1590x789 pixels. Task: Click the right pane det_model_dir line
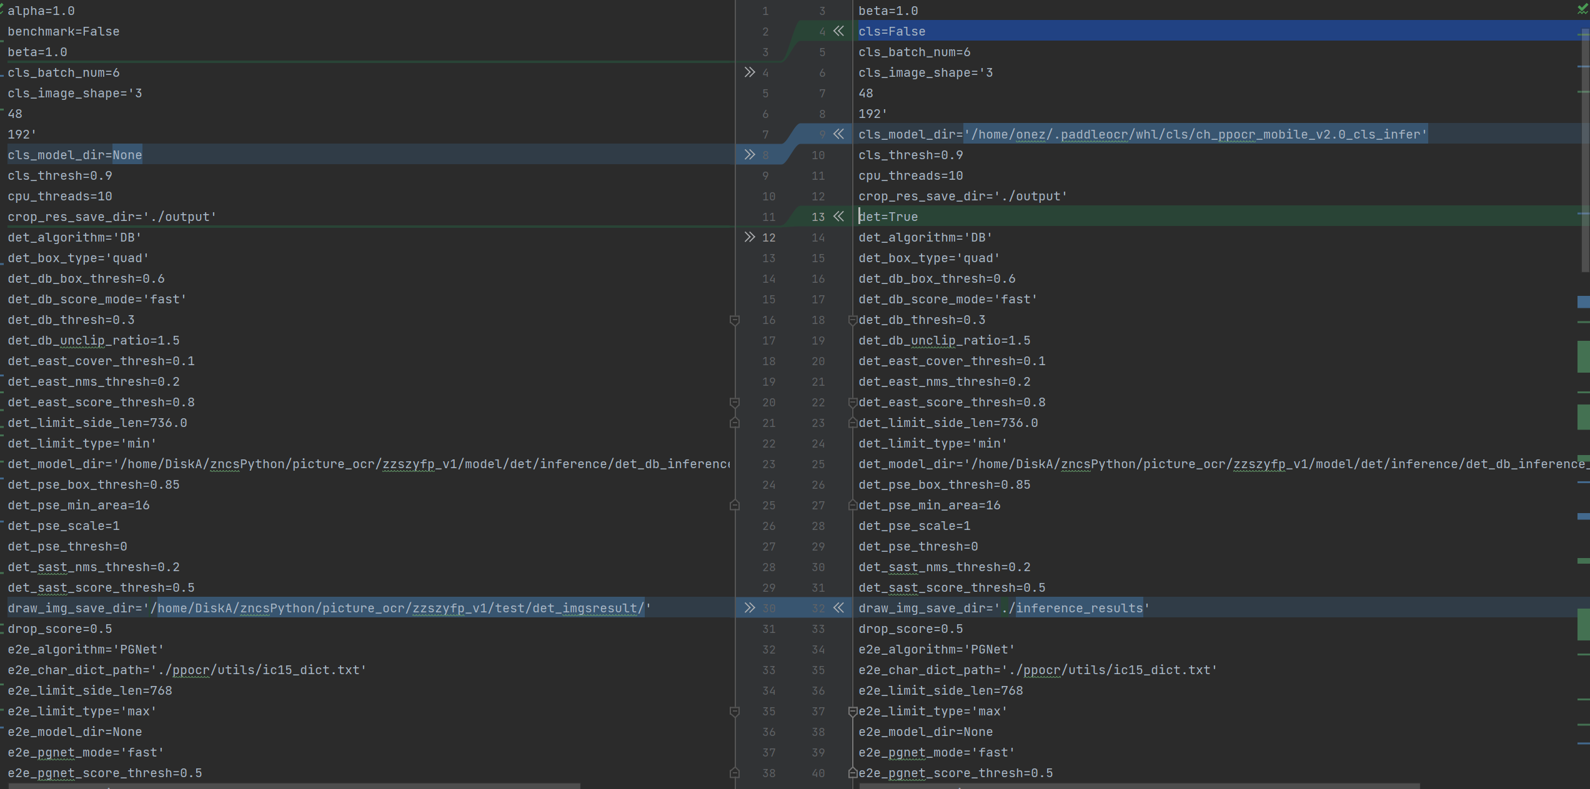(1218, 464)
